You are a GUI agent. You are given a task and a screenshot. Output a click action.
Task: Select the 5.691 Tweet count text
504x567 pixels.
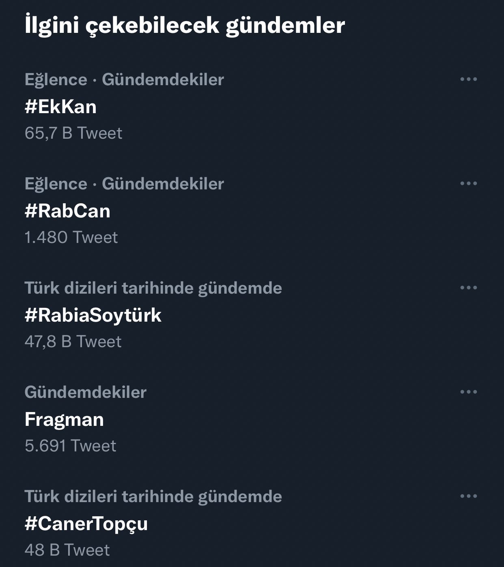(70, 446)
